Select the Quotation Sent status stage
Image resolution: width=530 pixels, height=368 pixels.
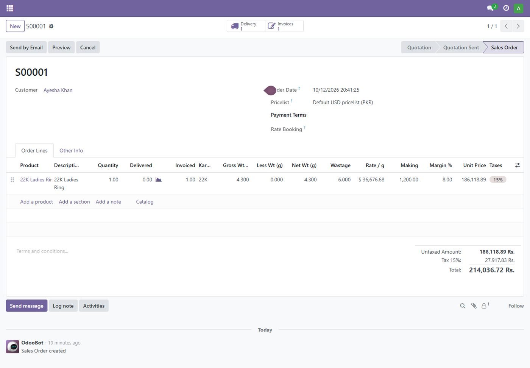(461, 47)
